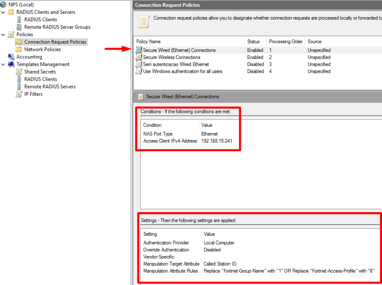Select the Sem autenticacao Wired Ethernet policy
Viewport: 382px width, 285px height.
point(176,64)
